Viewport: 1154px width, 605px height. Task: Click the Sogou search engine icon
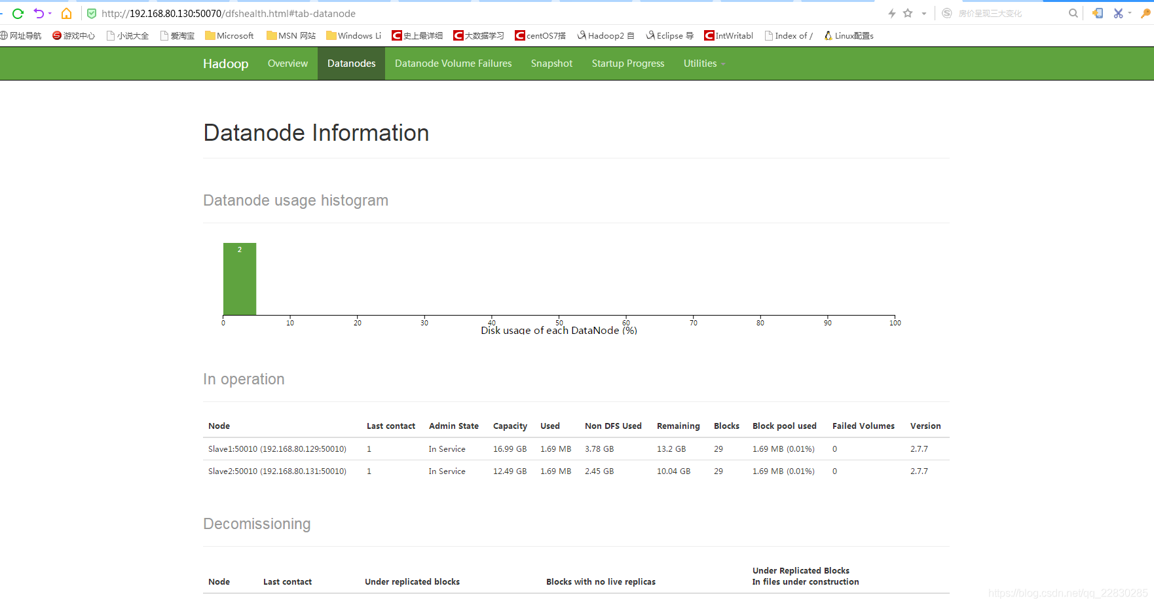pos(946,13)
